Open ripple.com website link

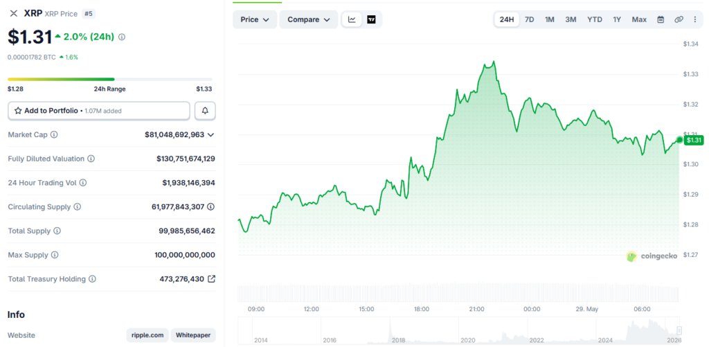(147, 335)
